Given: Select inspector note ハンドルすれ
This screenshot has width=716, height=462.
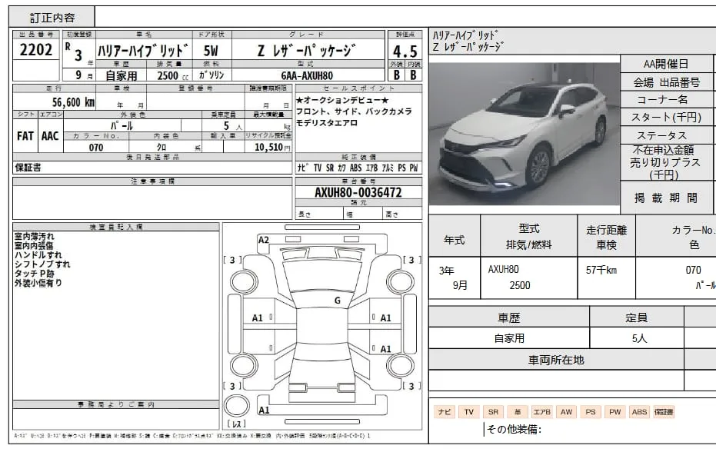Looking at the screenshot, I should coord(38,254).
